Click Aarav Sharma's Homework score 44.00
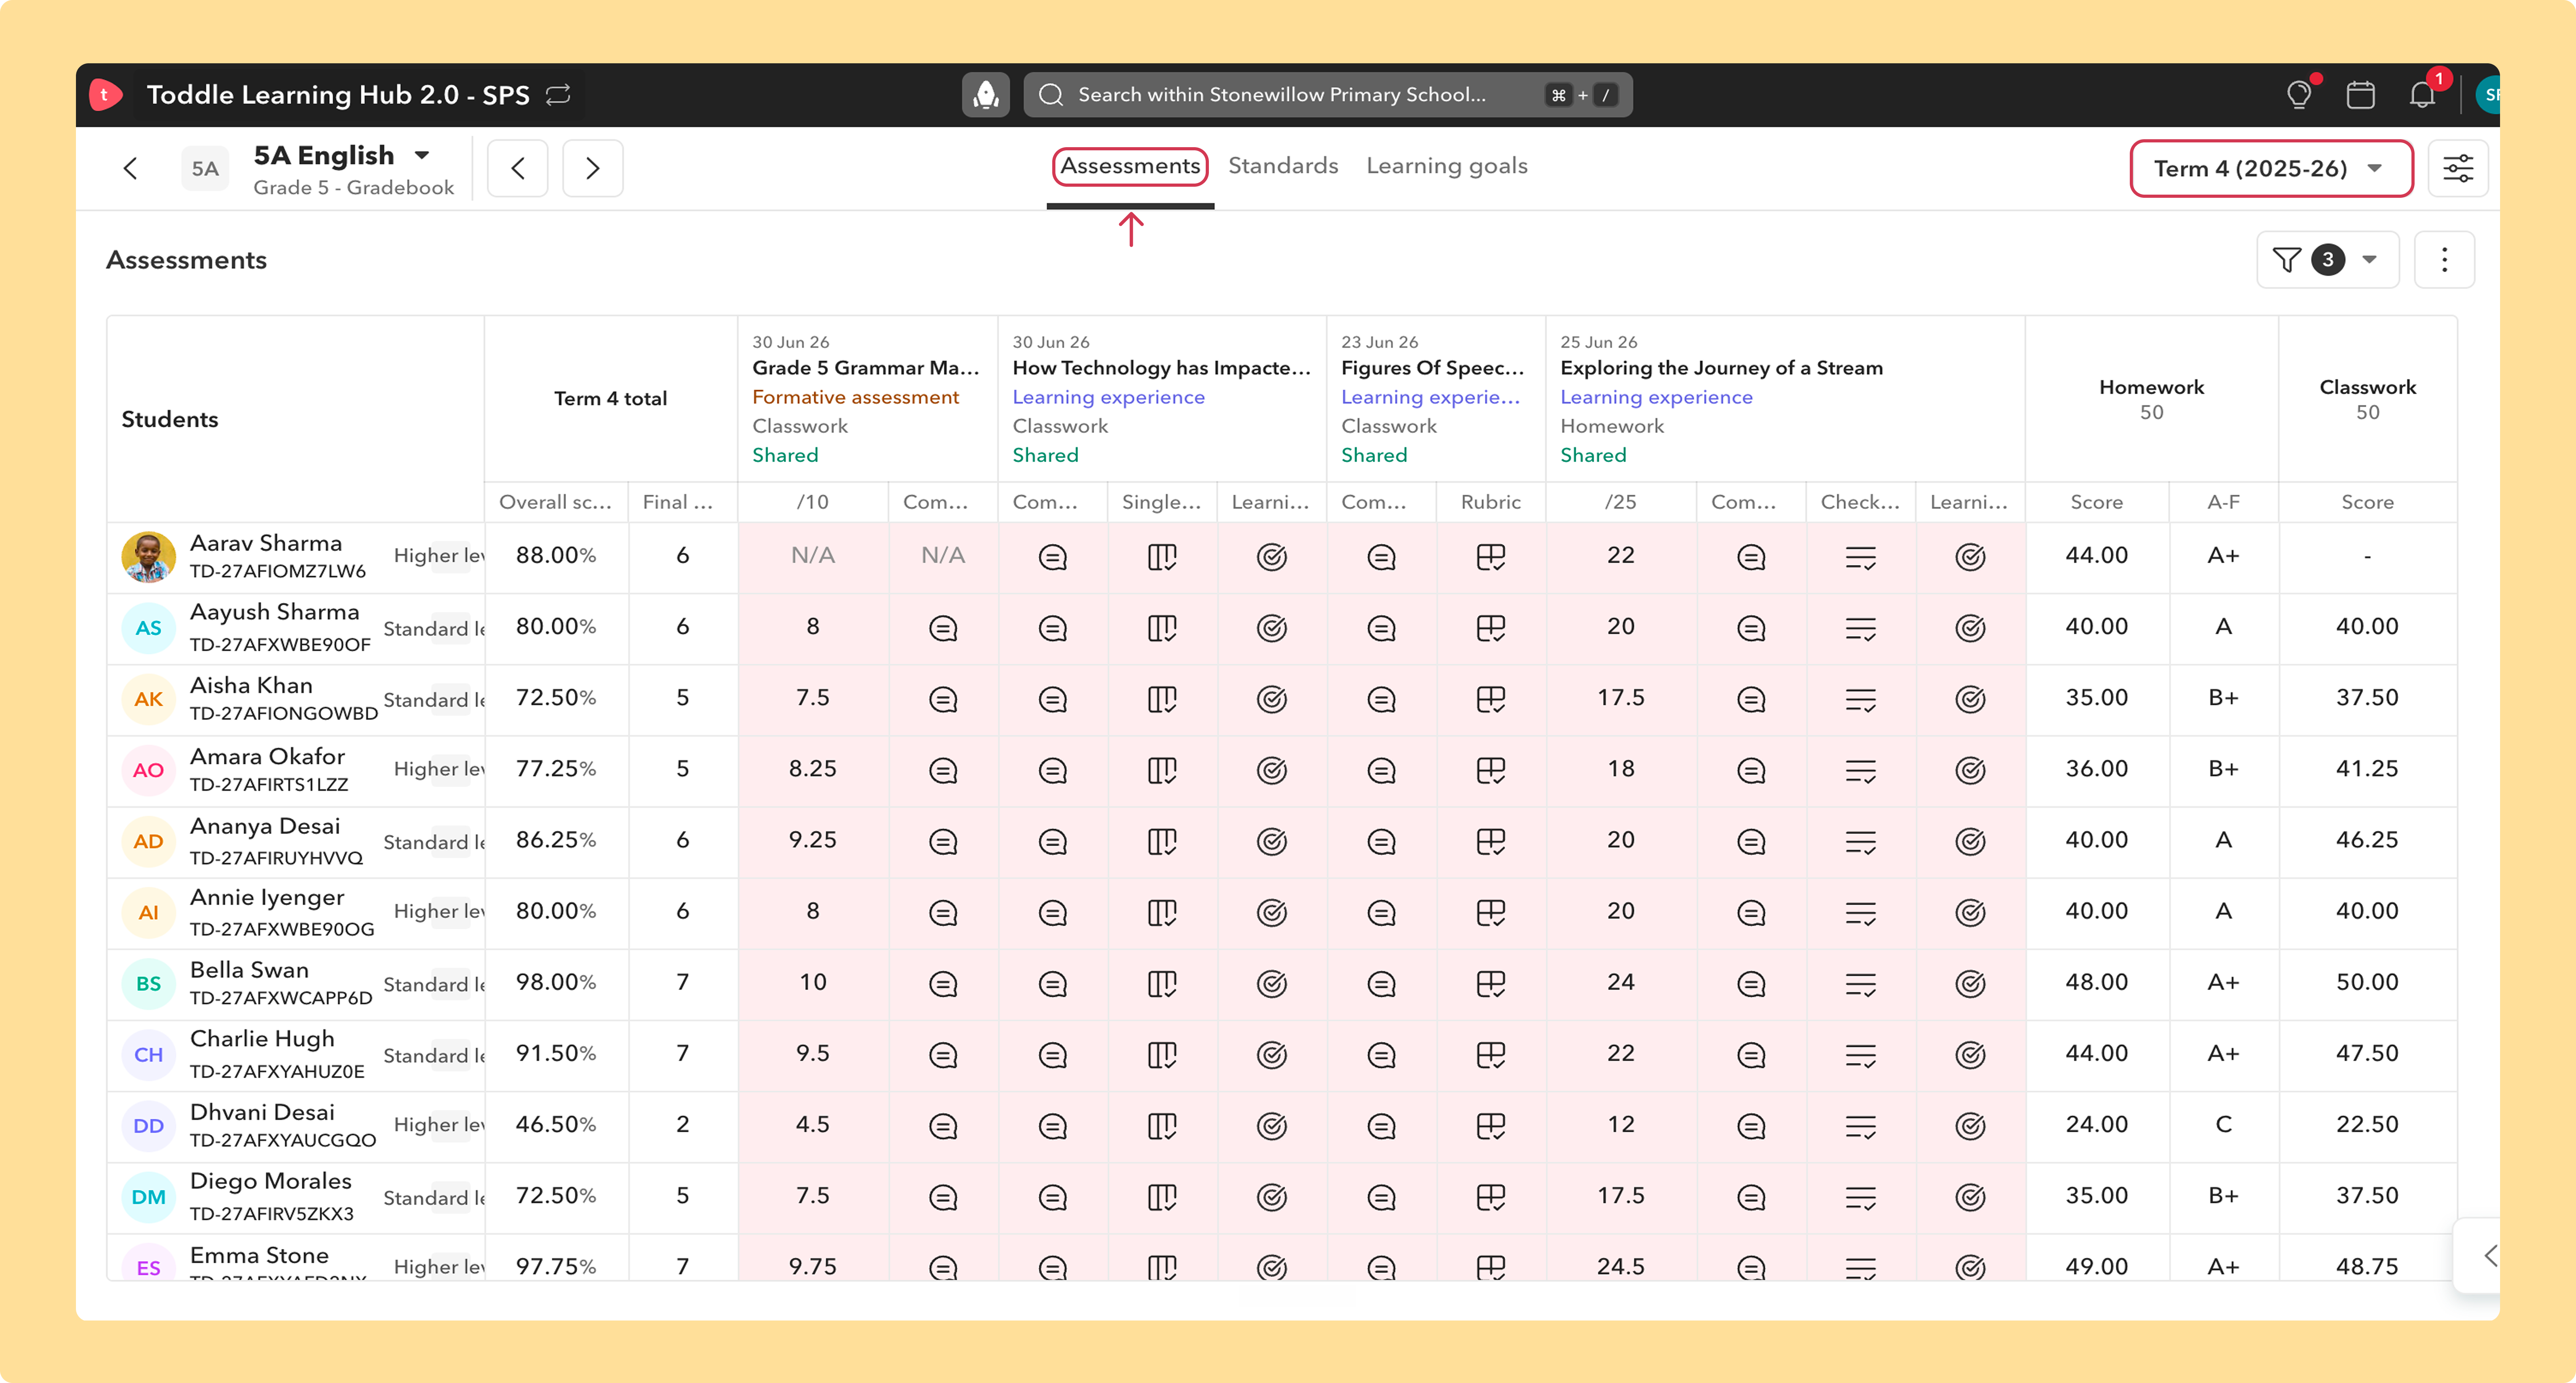2576x1383 pixels. 2096,556
